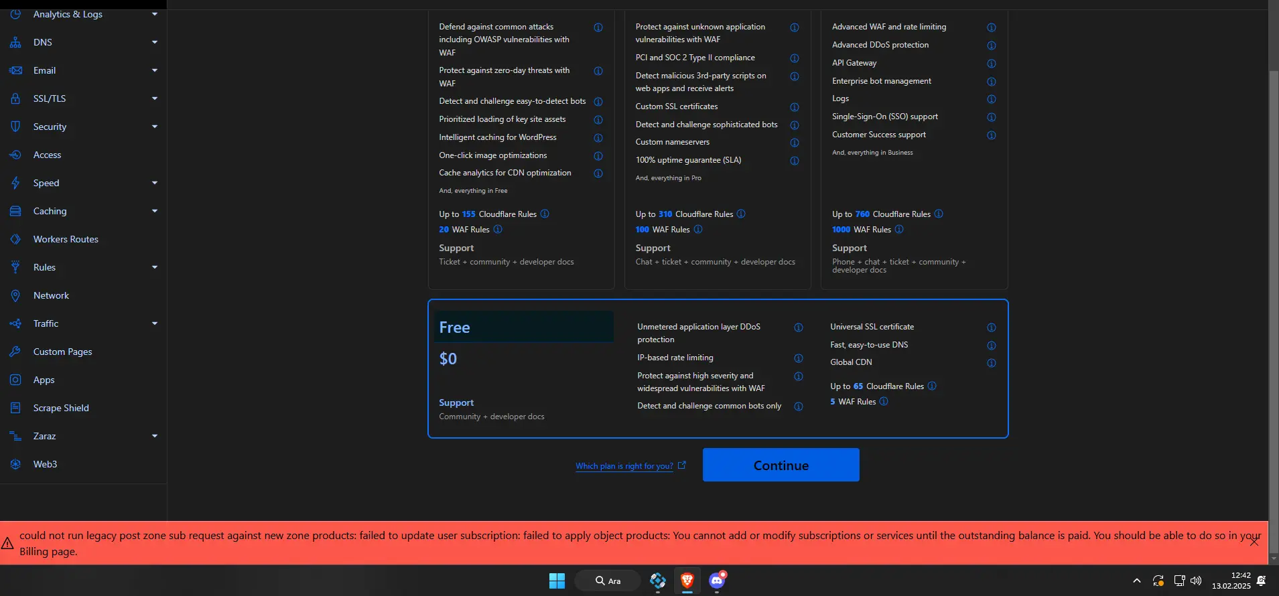The height and width of the screenshot is (596, 1279).
Task: Expand the Rules section arrow
Action: coord(155,267)
